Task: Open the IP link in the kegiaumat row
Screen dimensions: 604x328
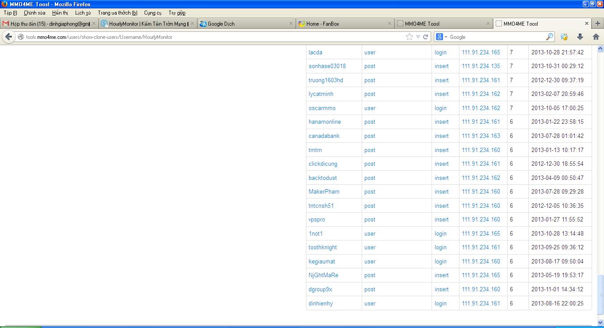Action: click(x=481, y=261)
